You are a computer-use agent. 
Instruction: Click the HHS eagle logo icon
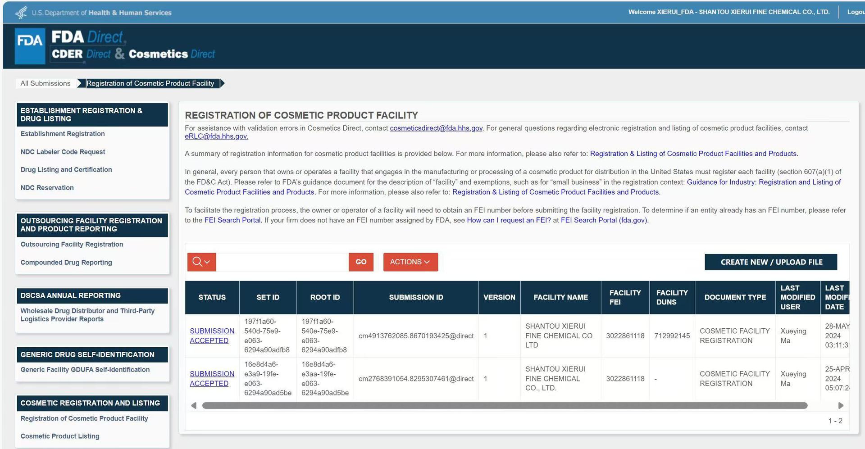pos(21,13)
